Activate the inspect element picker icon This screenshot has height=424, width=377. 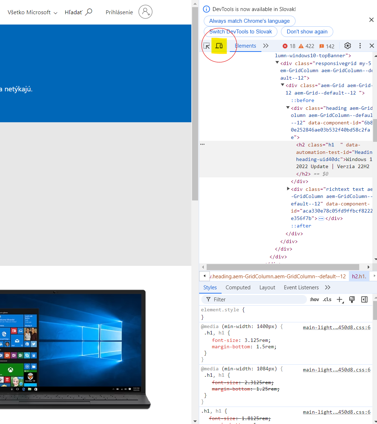click(x=207, y=46)
